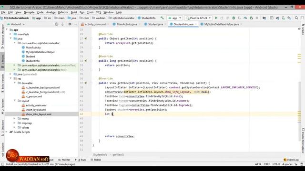Open the Event Log button

(291, 160)
